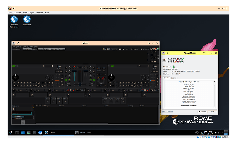Toggle the SPLIT headphone button

click(x=101, y=83)
